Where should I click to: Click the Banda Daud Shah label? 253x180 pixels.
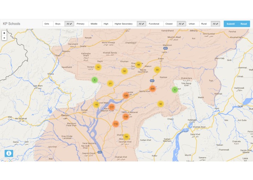[x=143, y=71]
